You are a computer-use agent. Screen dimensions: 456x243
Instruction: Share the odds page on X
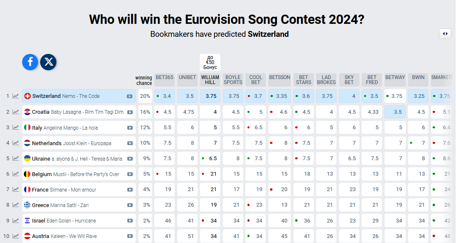(x=48, y=62)
